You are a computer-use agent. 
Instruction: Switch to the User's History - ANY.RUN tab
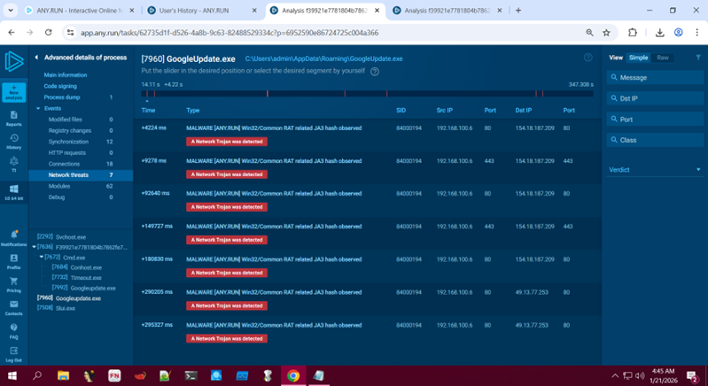coord(202,11)
